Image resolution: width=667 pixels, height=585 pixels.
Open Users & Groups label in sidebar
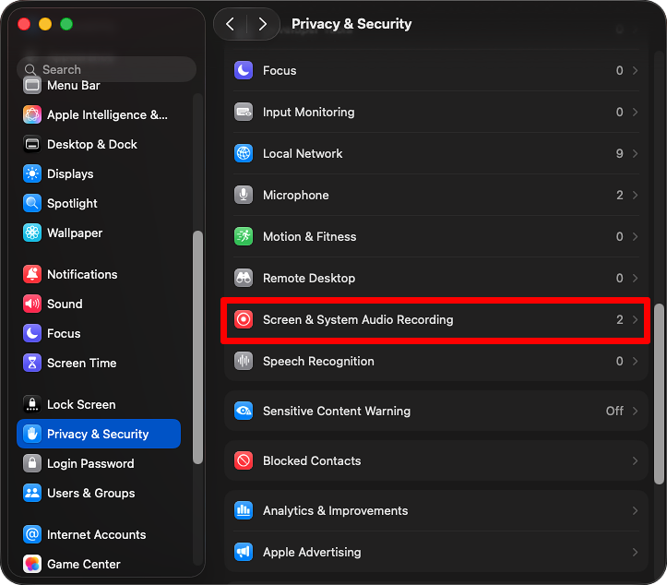click(x=91, y=493)
